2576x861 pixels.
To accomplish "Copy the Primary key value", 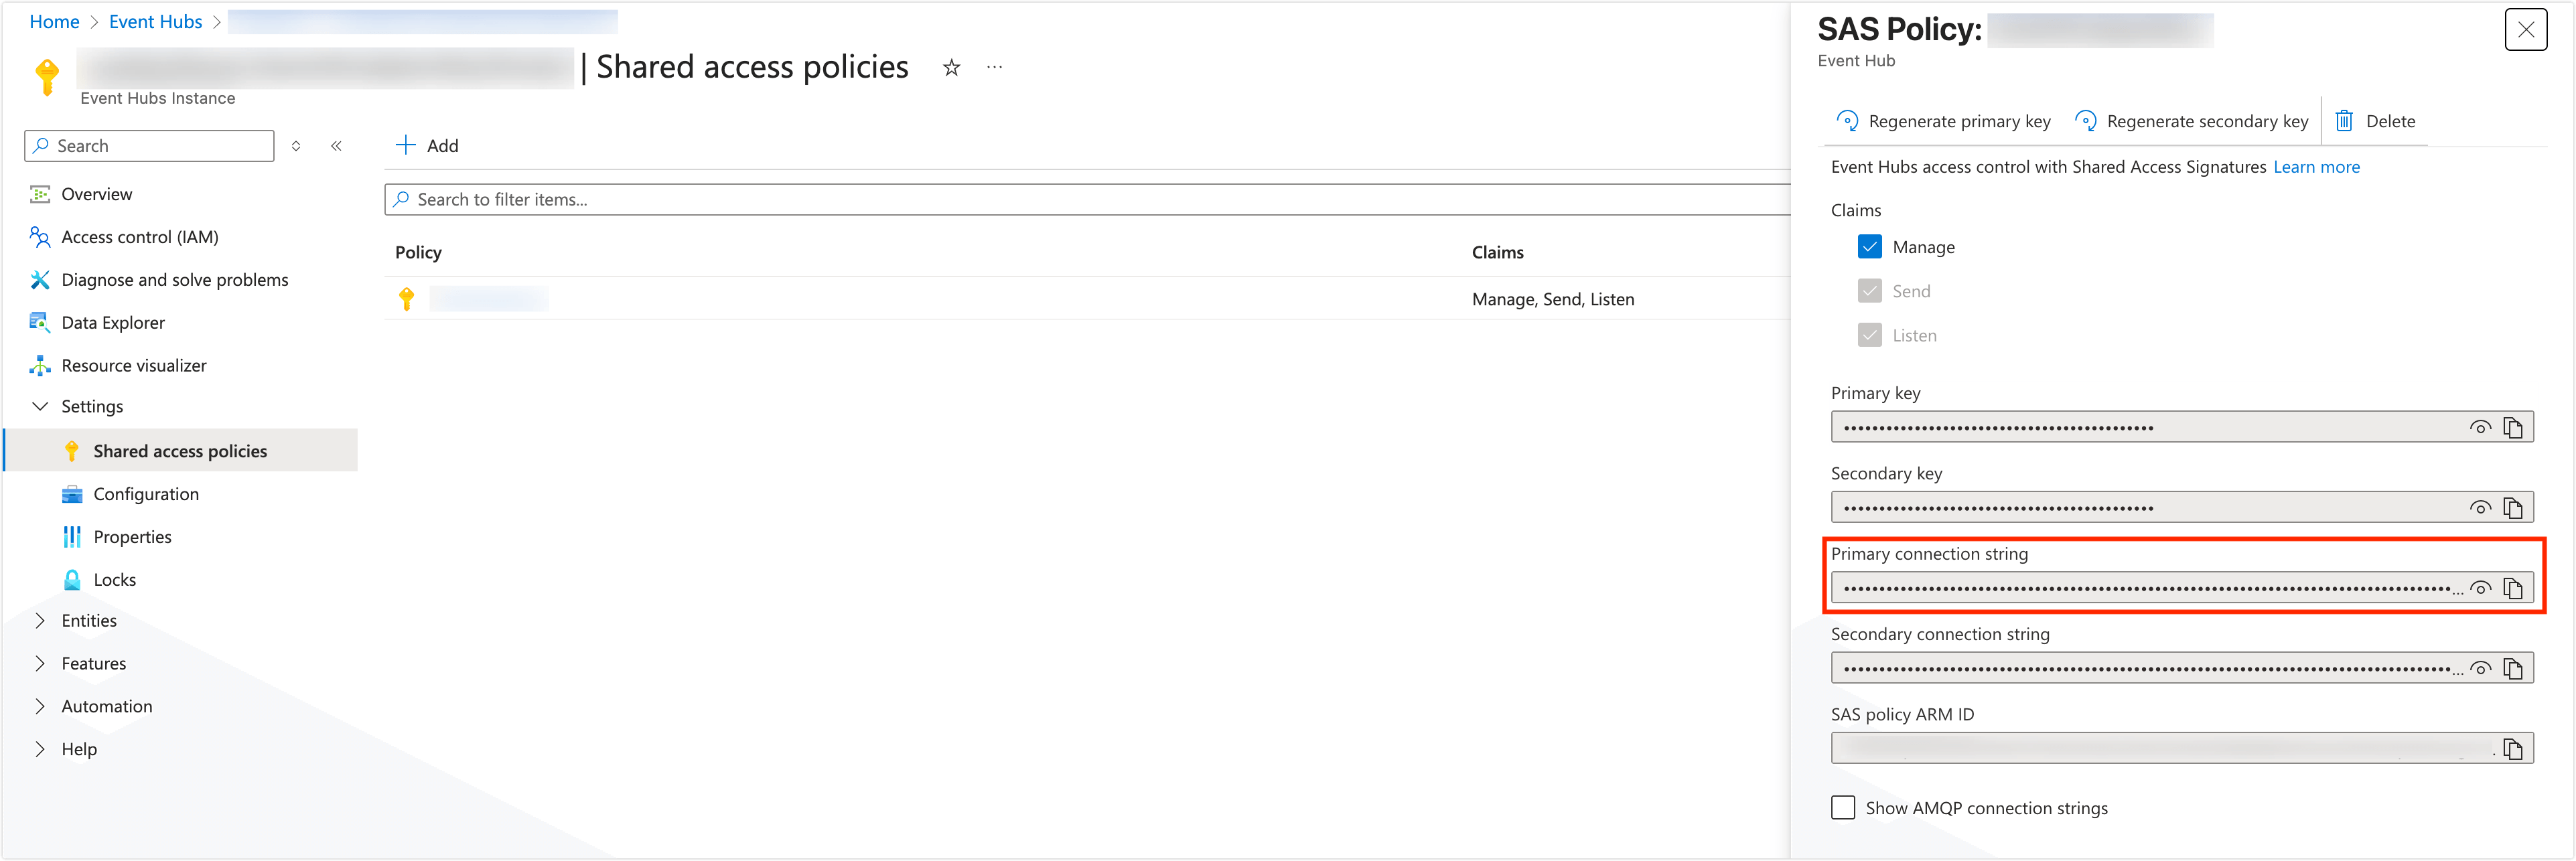I will click(2512, 428).
